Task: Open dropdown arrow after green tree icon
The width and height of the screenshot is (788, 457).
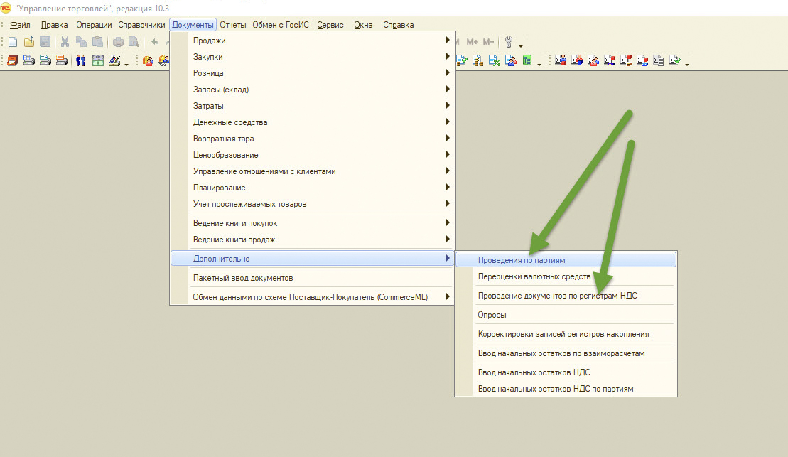Action: coord(539,65)
